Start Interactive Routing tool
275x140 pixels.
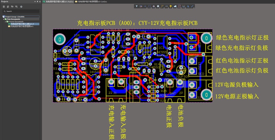[162, 6]
